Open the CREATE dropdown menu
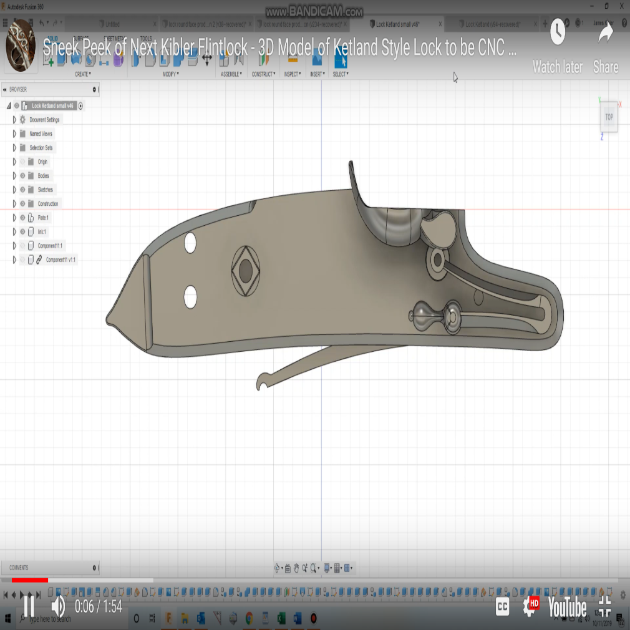Screen dimensions: 630x630 point(83,74)
